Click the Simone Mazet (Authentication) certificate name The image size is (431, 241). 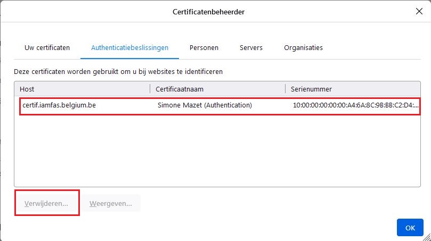click(205, 105)
